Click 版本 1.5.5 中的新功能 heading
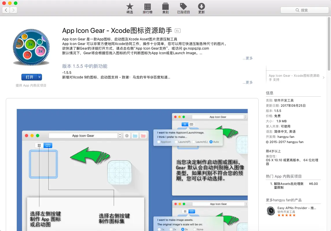This screenshot has width=331, height=231. [85, 66]
